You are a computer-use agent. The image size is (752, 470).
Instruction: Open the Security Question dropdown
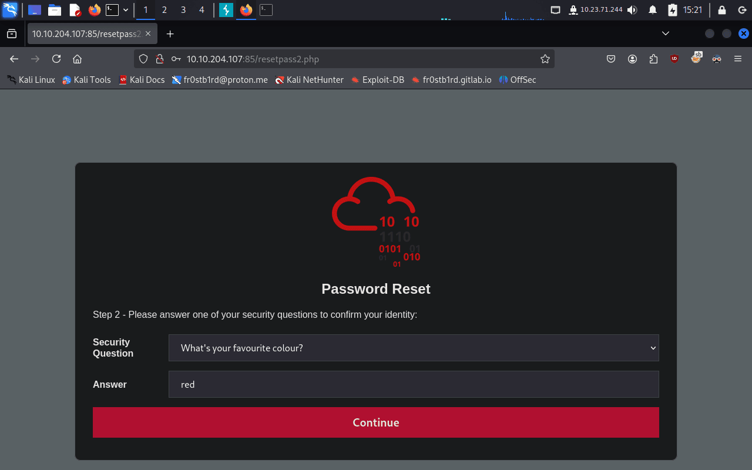pyautogui.click(x=414, y=348)
